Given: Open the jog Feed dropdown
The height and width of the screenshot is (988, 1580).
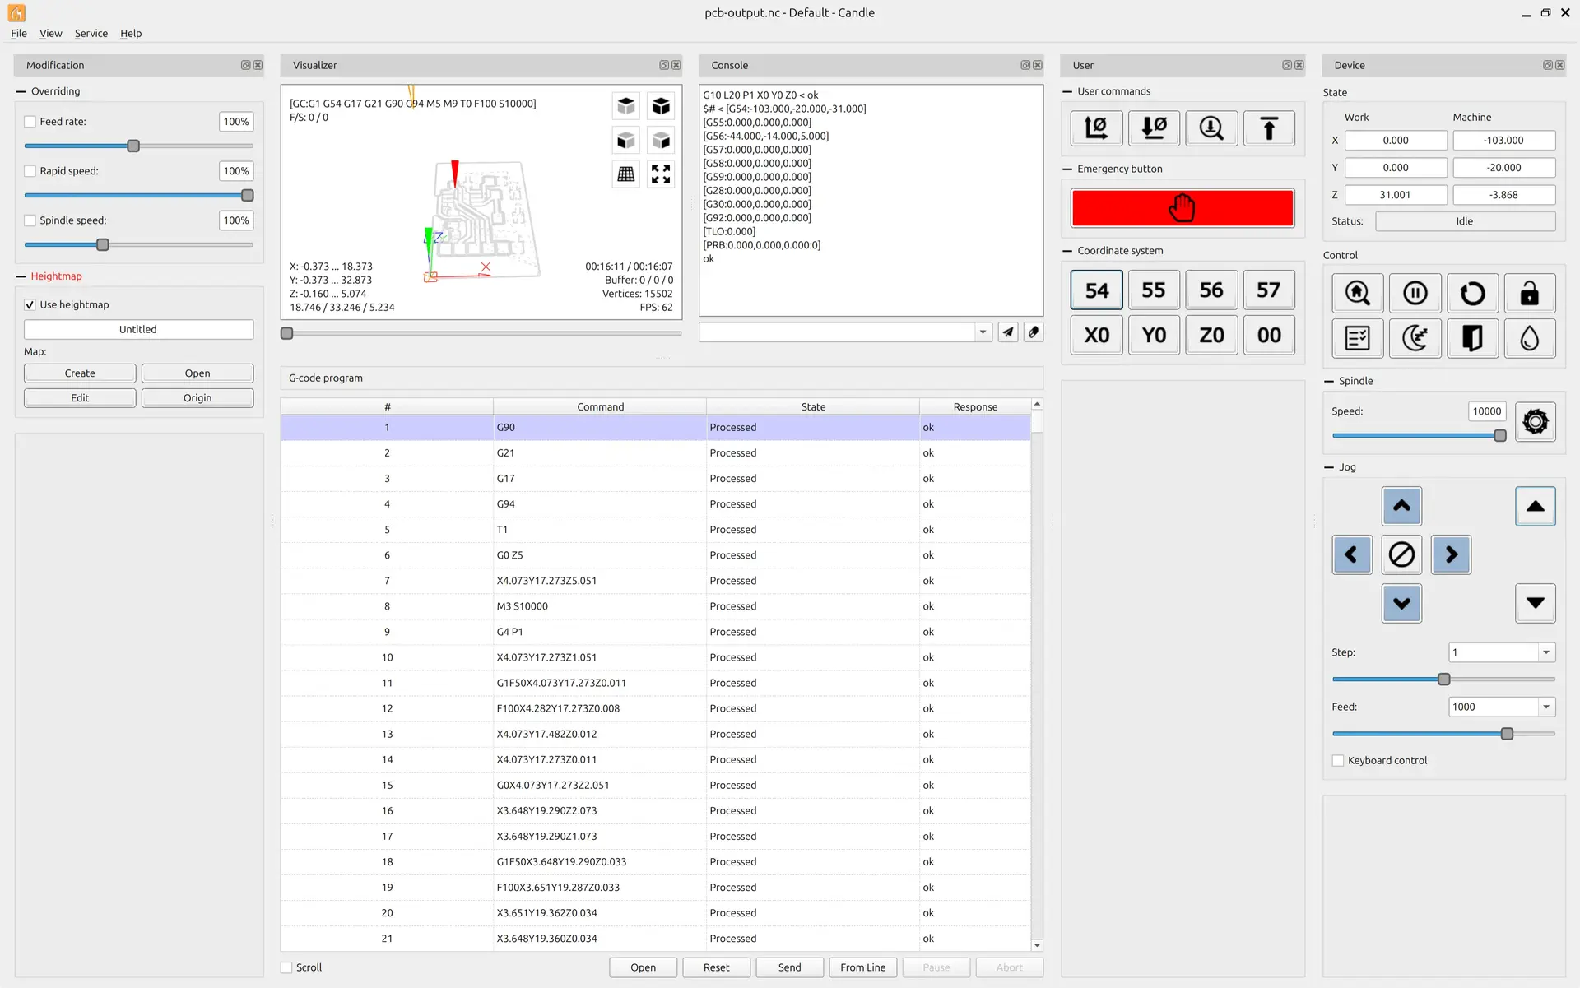Looking at the screenshot, I should pos(1546,707).
